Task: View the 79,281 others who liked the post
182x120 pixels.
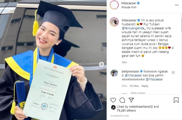Action: 126,110
